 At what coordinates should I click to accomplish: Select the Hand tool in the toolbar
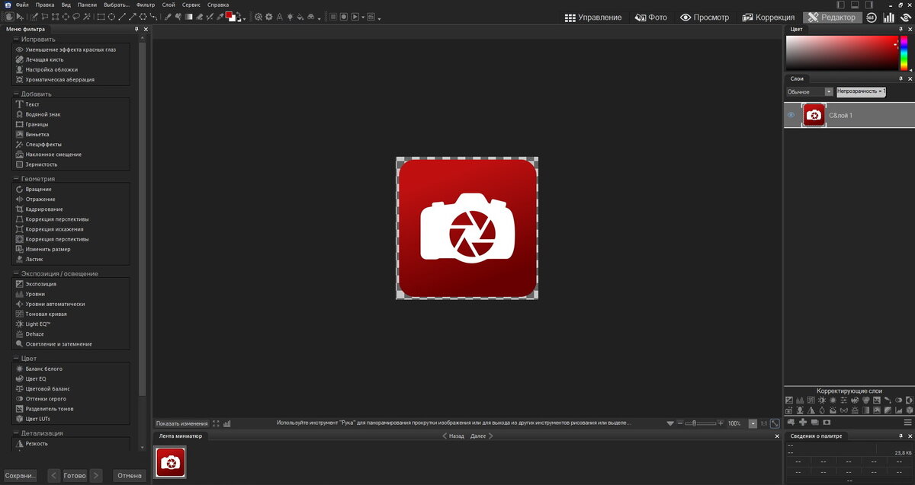pyautogui.click(x=9, y=16)
